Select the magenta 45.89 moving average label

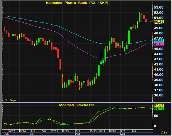159,44
